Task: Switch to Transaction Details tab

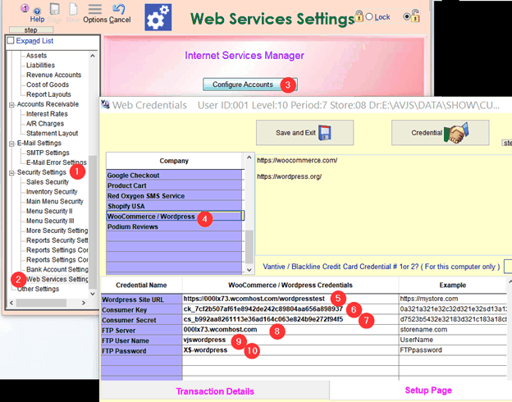Action: tap(215, 391)
